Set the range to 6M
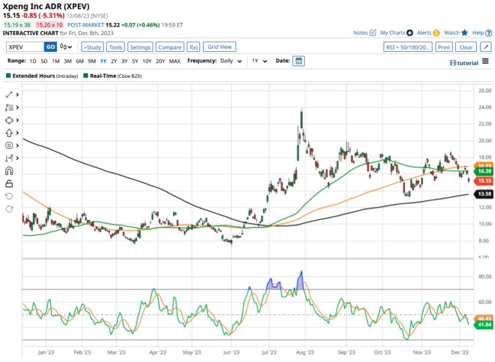This screenshot has width=495, height=362. (80, 61)
